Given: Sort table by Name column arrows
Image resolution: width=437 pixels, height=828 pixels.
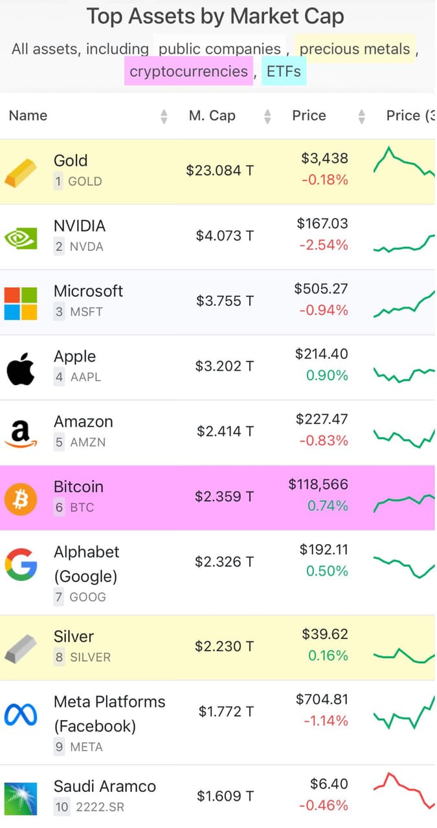Looking at the screenshot, I should click(164, 116).
